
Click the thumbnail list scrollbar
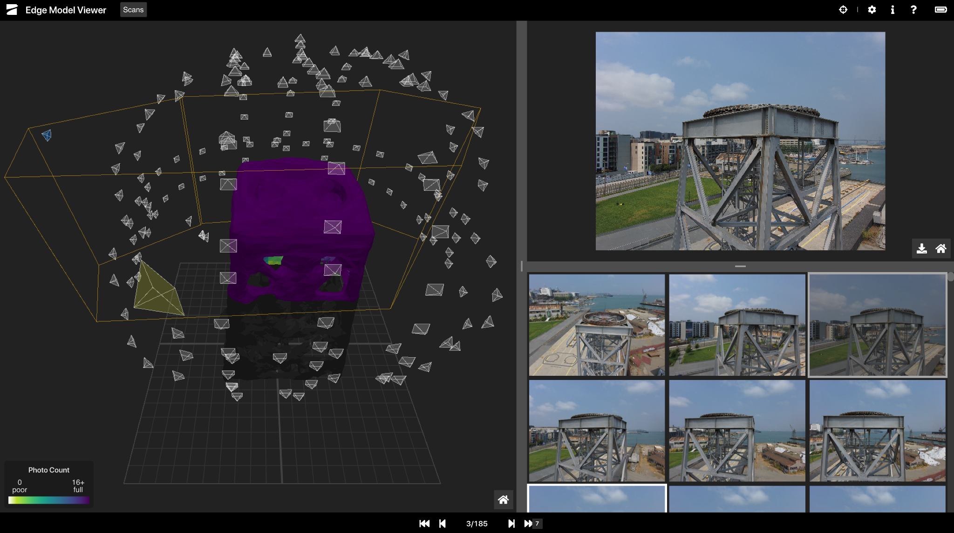click(950, 278)
